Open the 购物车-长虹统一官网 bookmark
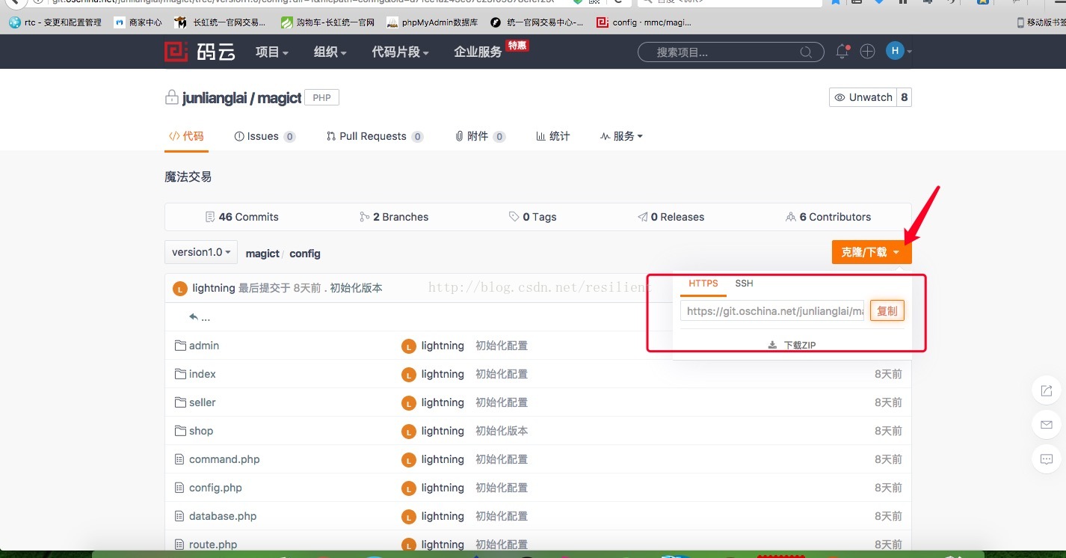 [327, 22]
